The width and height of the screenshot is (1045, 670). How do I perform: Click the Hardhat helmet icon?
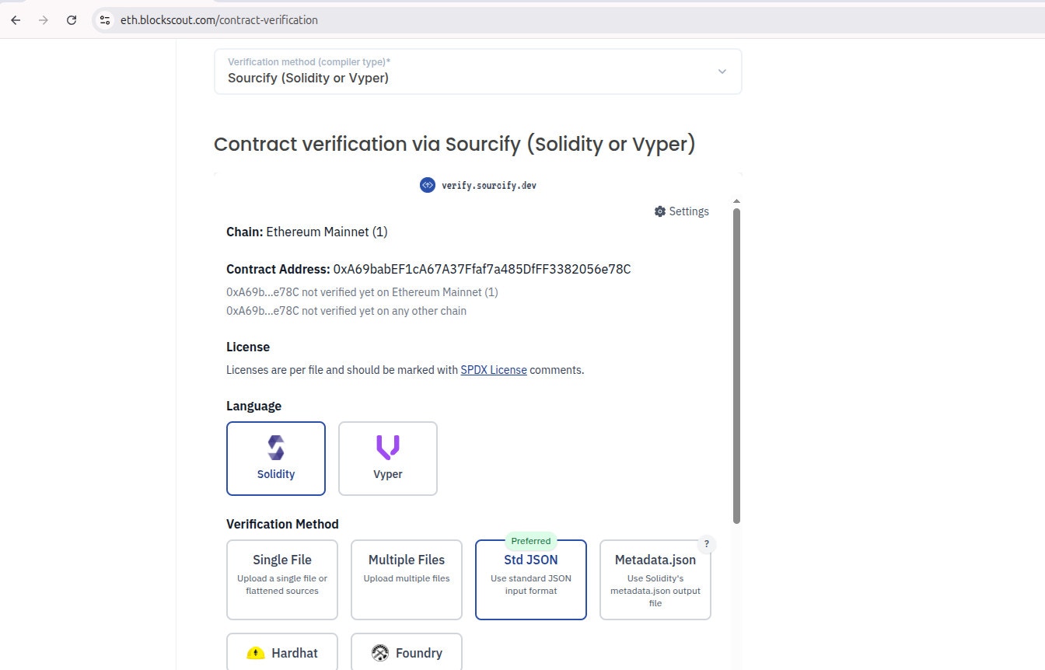click(256, 653)
